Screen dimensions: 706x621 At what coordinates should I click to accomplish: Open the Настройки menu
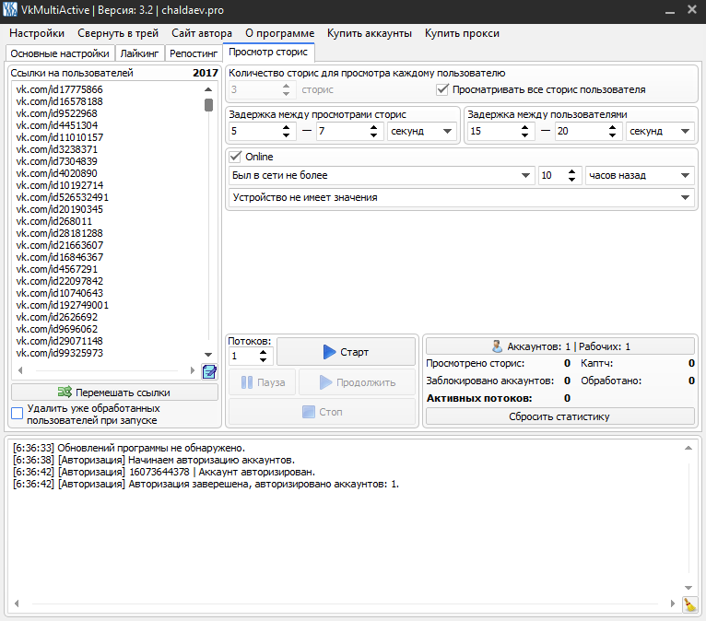[37, 33]
